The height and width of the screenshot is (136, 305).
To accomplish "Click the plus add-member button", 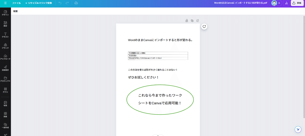I will (279, 3).
